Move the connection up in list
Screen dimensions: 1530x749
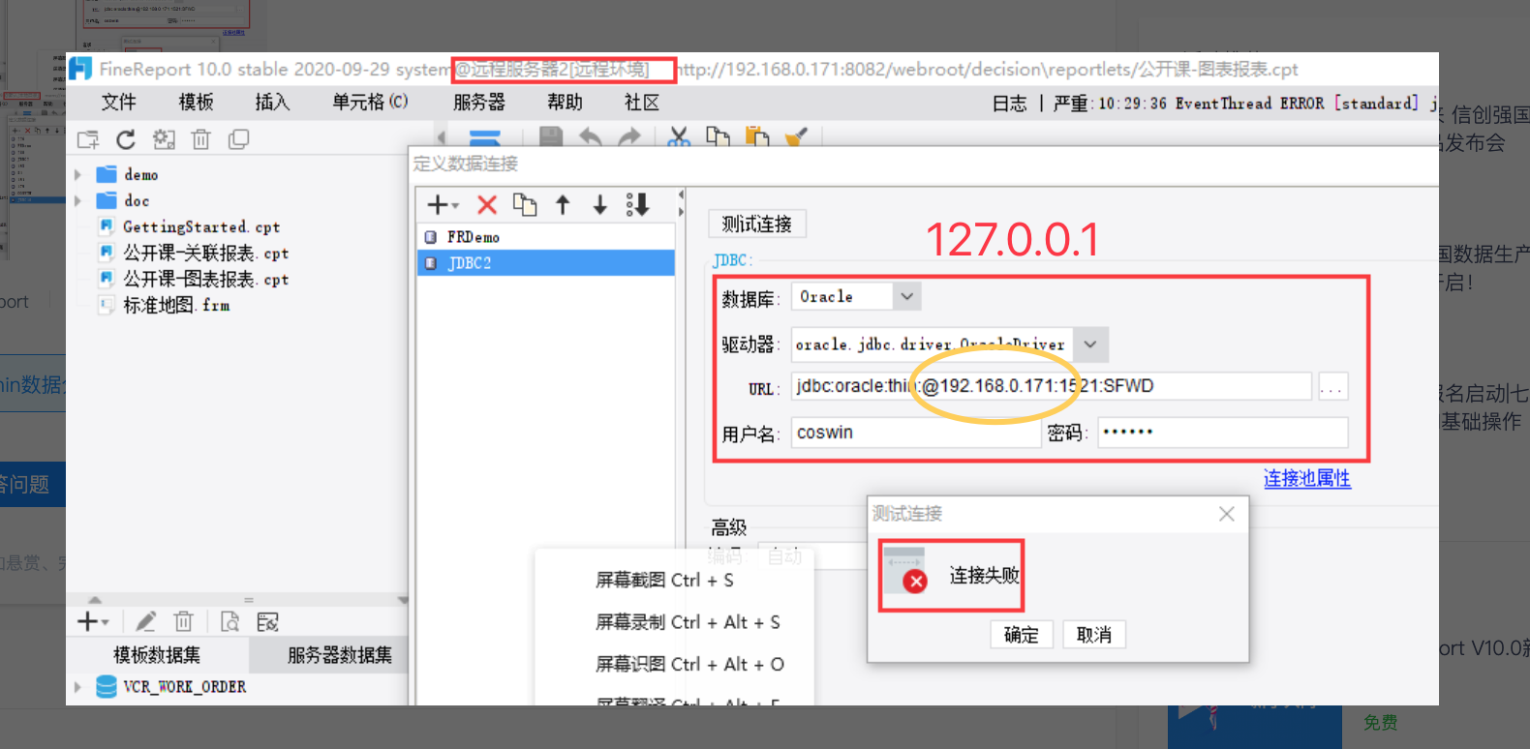coord(563,205)
